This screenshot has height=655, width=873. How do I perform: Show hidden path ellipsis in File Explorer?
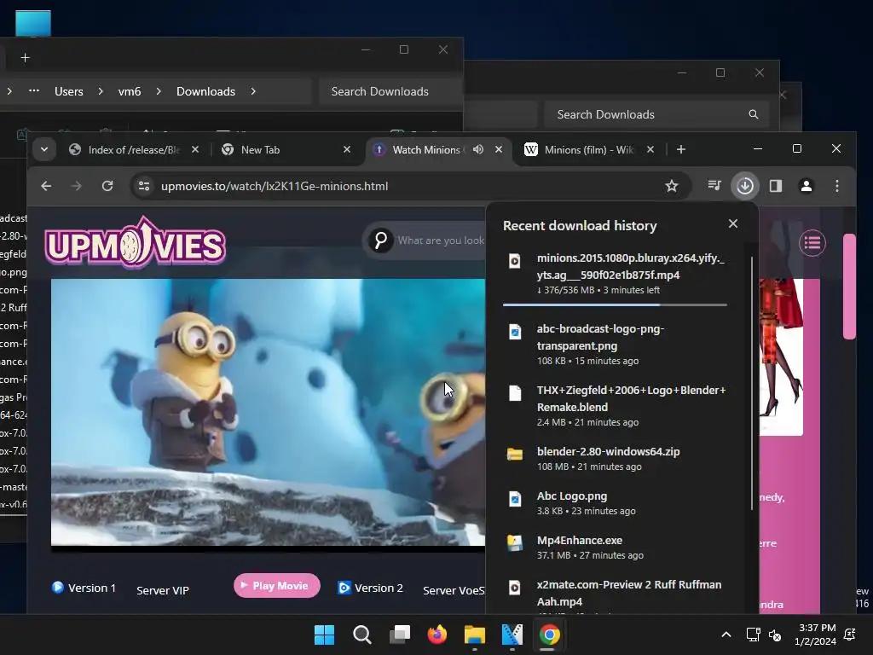pos(34,90)
